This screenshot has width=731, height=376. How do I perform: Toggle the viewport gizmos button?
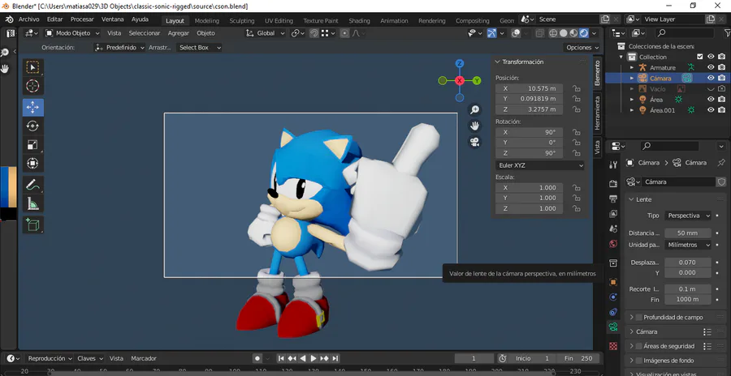(x=492, y=33)
